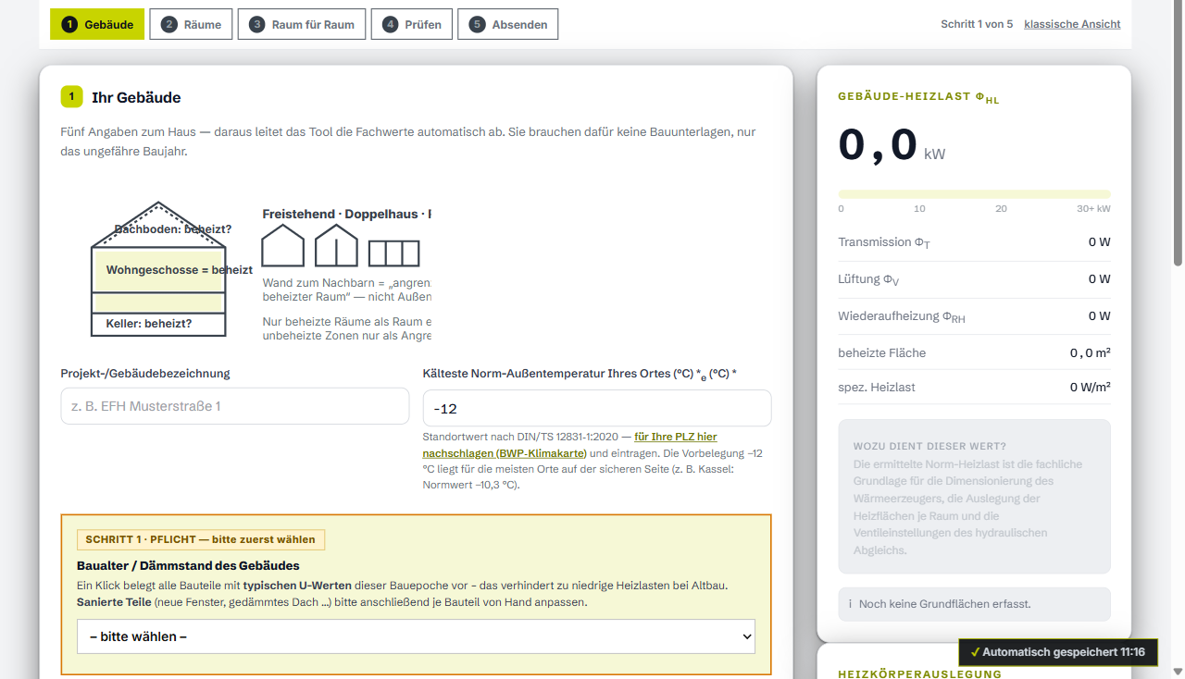This screenshot has width=1185, height=679.
Task: Click the Lüftung ΦV row
Action: click(974, 279)
